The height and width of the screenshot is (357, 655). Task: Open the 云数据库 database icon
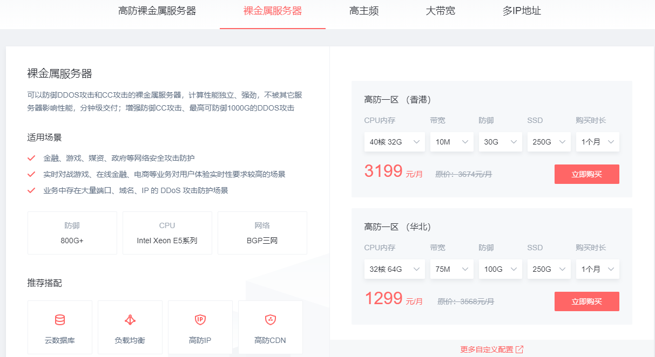tap(60, 320)
